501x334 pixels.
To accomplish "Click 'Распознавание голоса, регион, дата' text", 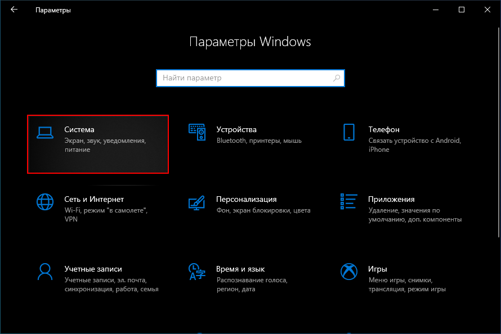I will (x=252, y=285).
